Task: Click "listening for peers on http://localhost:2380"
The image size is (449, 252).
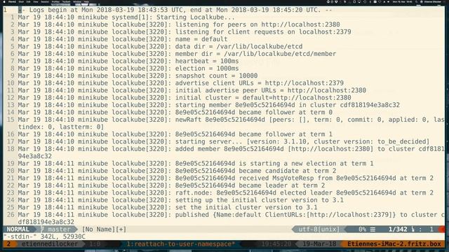Action: 257,24
